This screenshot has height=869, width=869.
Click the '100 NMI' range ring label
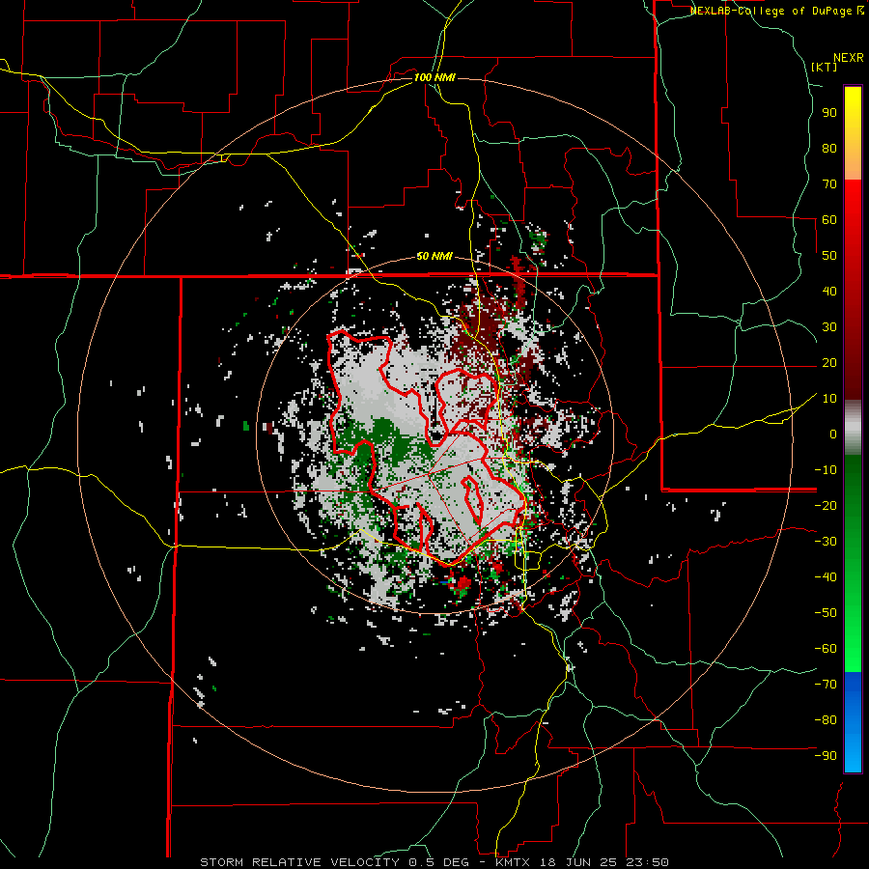(434, 77)
